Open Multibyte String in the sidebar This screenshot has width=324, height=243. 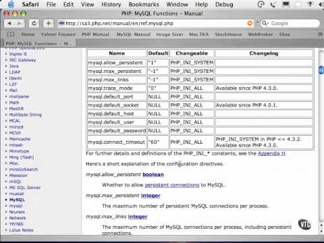tap(26, 115)
